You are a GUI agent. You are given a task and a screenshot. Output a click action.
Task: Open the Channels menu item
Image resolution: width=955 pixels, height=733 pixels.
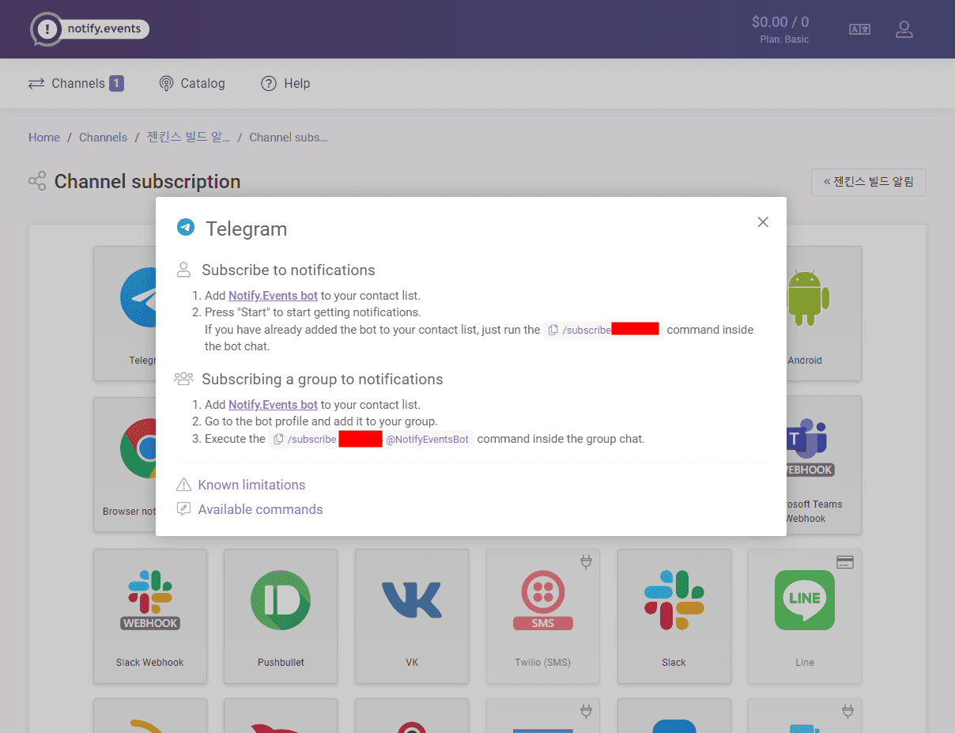[76, 83]
